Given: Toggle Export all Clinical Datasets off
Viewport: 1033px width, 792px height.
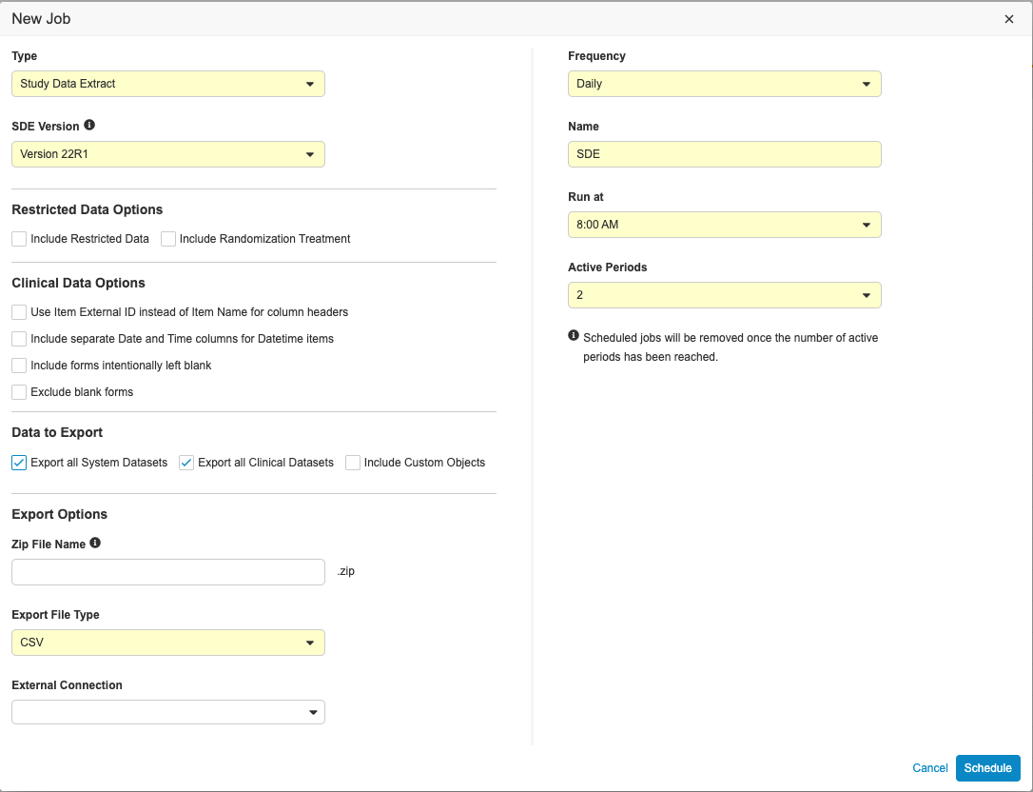Looking at the screenshot, I should [186, 463].
